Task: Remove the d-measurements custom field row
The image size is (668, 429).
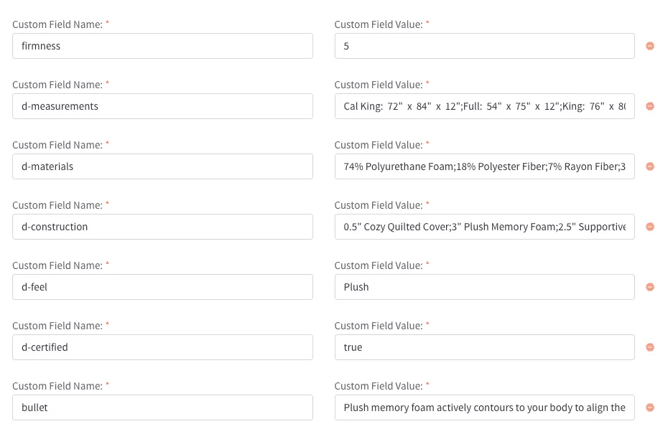Action: click(650, 105)
